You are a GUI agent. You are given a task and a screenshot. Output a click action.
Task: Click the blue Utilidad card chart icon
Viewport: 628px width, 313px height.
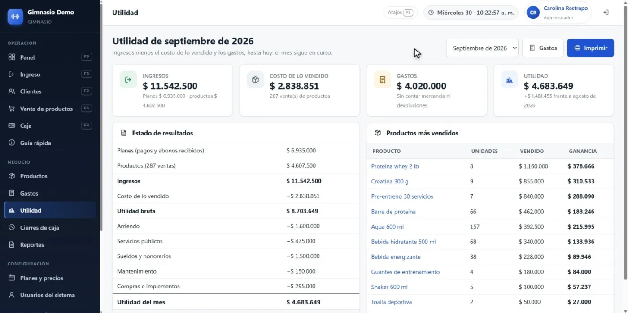tap(510, 80)
